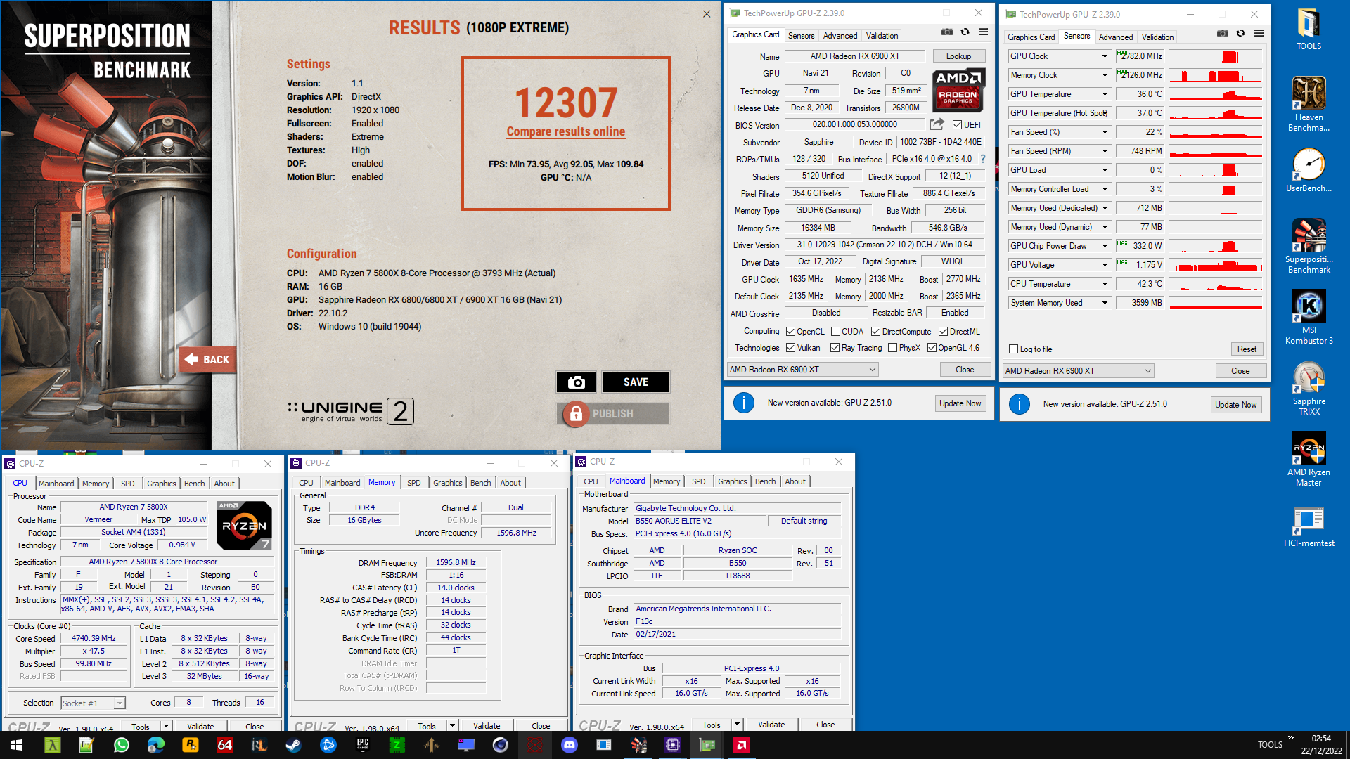1350x759 pixels.
Task: Open Graphics tab in CPU-Z Mainboard window
Action: coord(732,481)
